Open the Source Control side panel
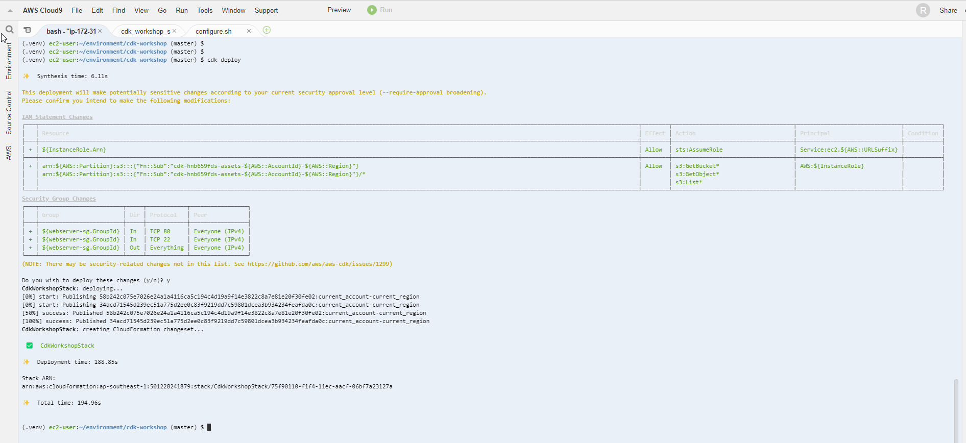The image size is (966, 443). (9, 112)
